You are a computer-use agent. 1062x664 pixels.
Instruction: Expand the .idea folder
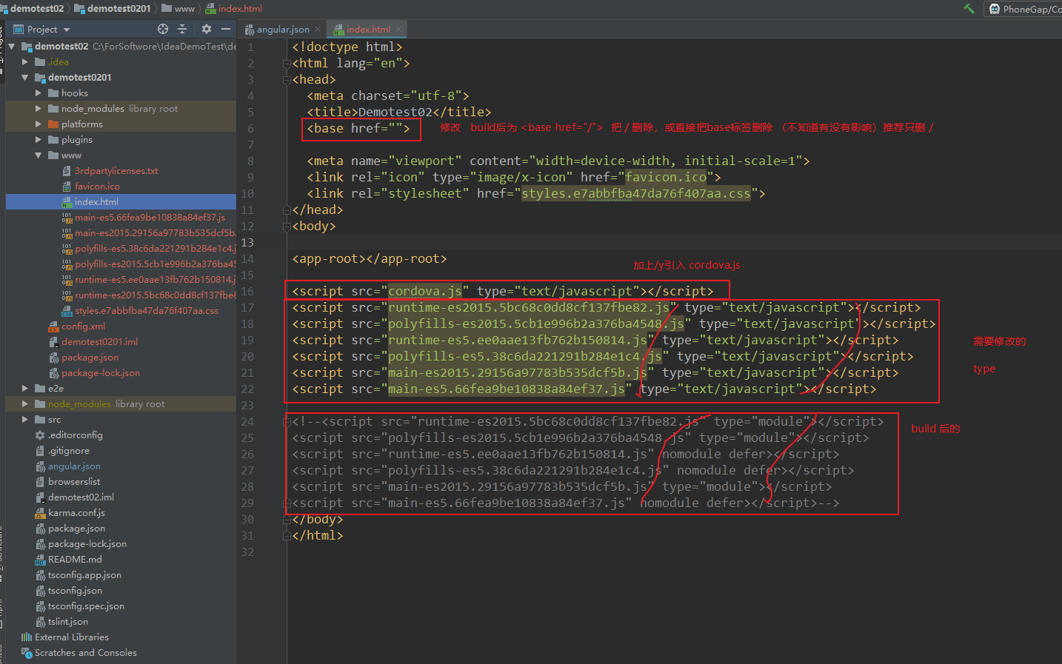click(x=25, y=61)
